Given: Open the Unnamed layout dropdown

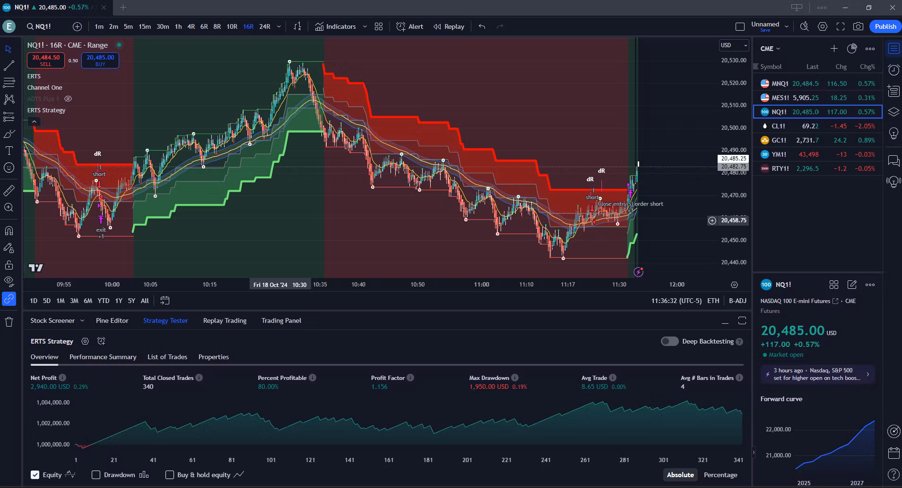Looking at the screenshot, I should point(787,26).
